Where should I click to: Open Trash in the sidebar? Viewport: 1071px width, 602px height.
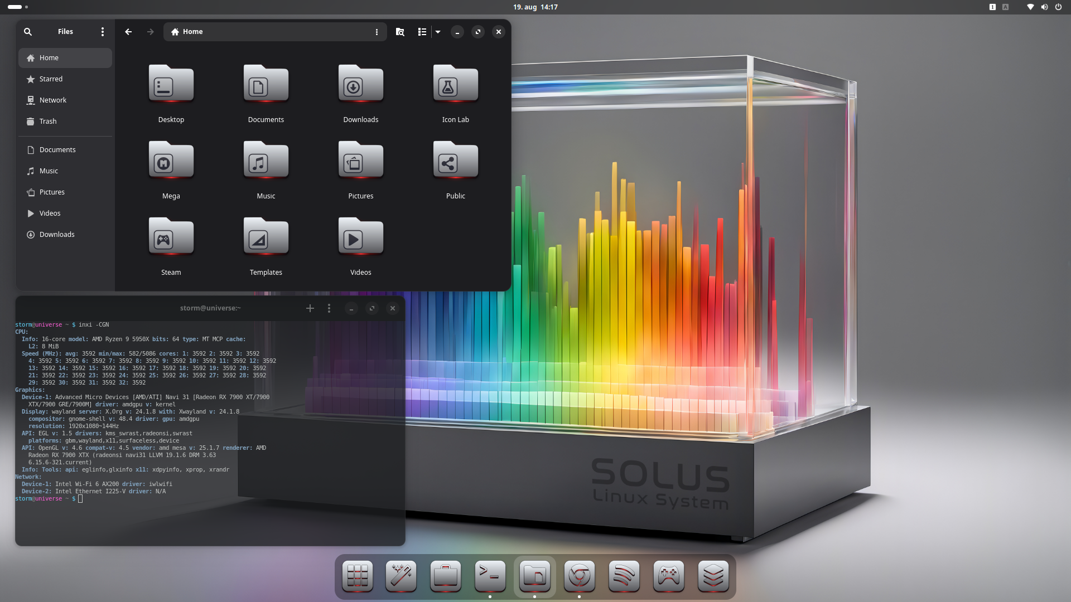pos(65,122)
